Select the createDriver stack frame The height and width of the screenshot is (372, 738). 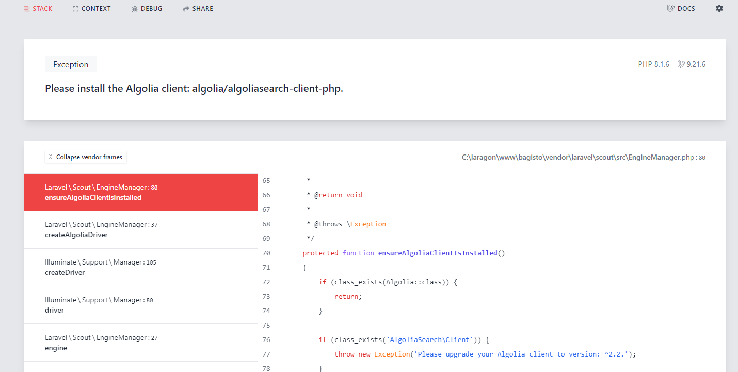click(141, 267)
